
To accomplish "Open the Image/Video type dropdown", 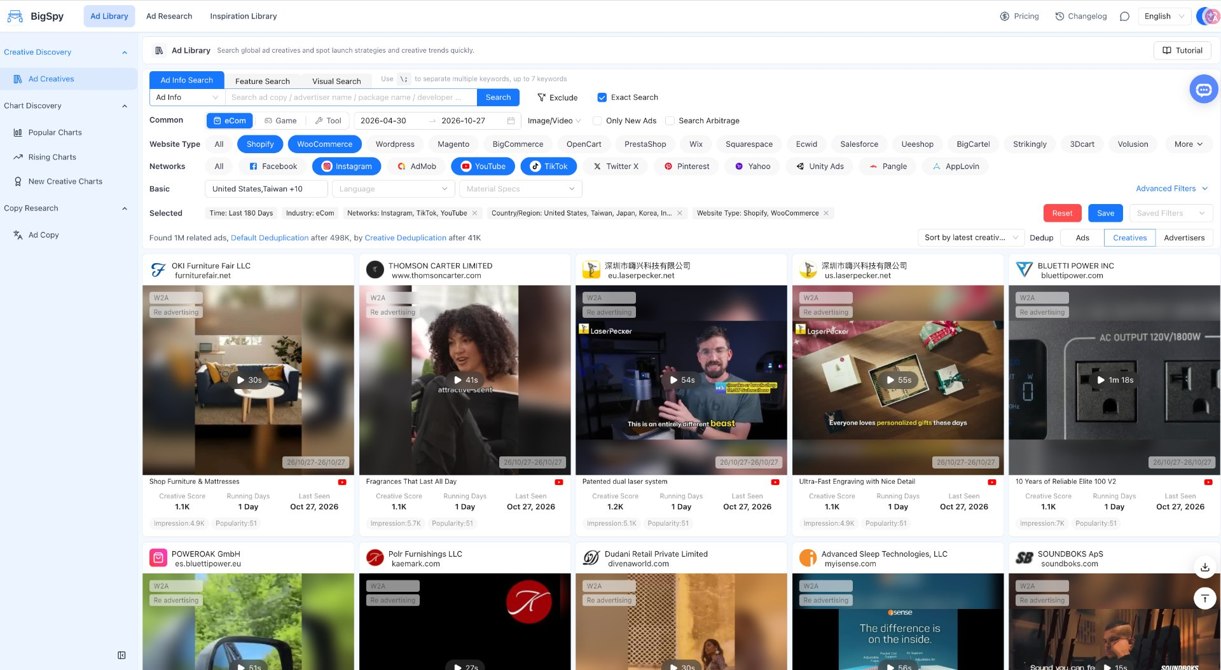I will [554, 121].
